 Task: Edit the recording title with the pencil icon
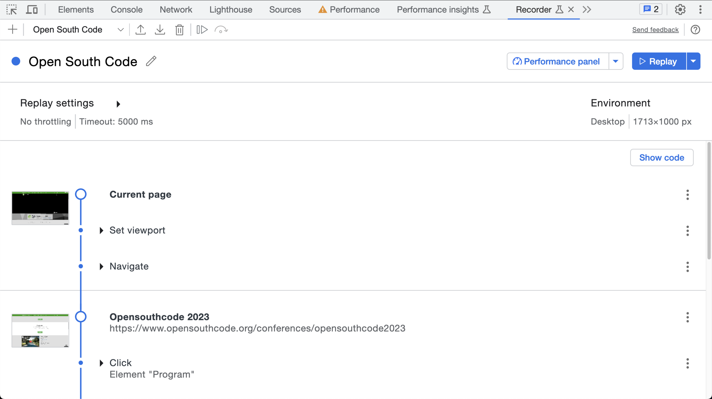151,61
